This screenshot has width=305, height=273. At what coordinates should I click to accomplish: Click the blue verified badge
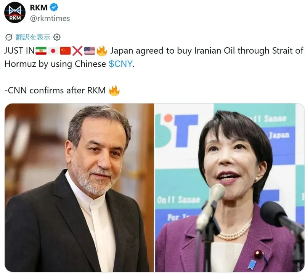pos(54,7)
